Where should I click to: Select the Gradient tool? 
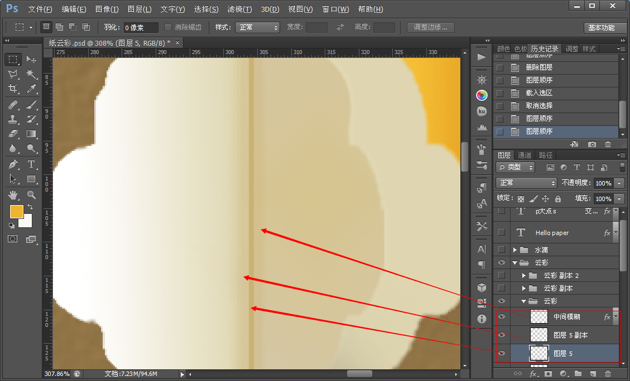click(31, 134)
